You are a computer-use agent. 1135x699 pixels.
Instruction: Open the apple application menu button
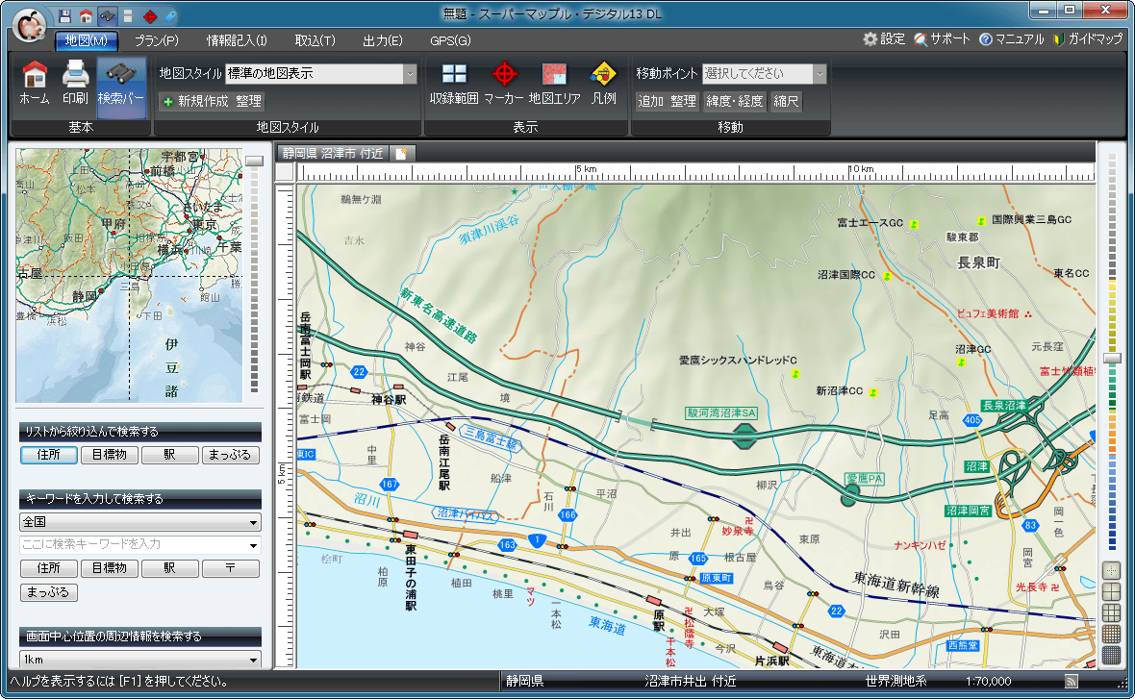tap(29, 25)
